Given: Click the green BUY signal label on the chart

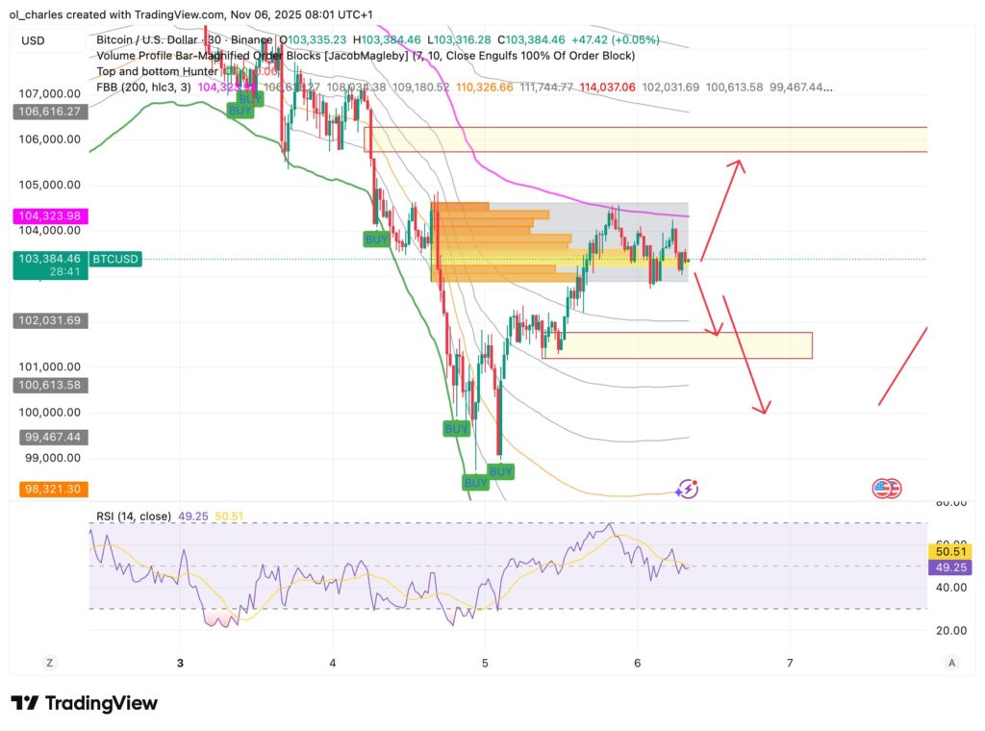Looking at the screenshot, I should [x=375, y=239].
